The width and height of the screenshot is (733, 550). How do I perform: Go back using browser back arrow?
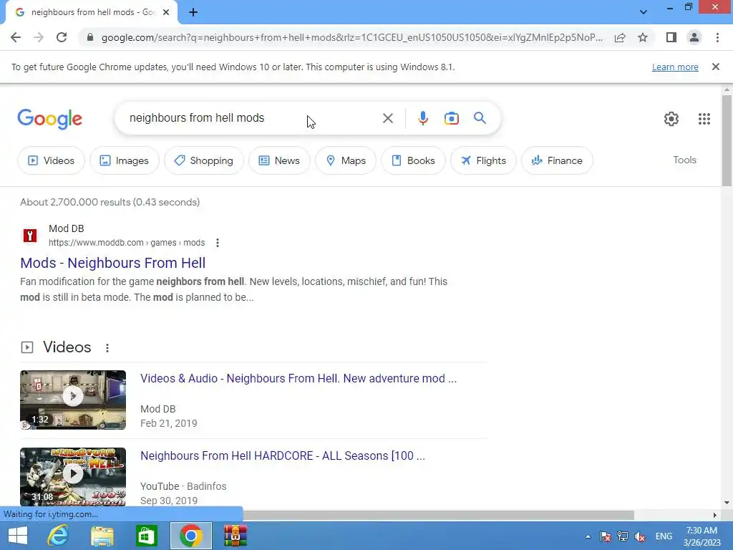pos(16,37)
